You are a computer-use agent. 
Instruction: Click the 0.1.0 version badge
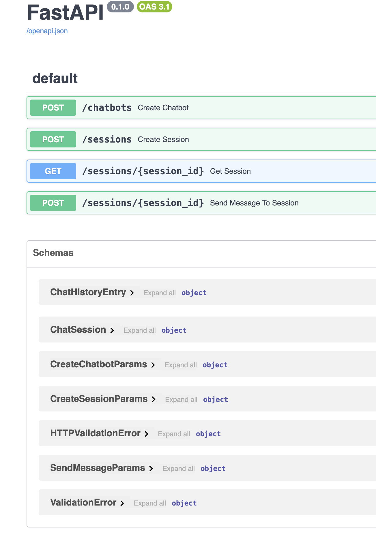pyautogui.click(x=120, y=7)
